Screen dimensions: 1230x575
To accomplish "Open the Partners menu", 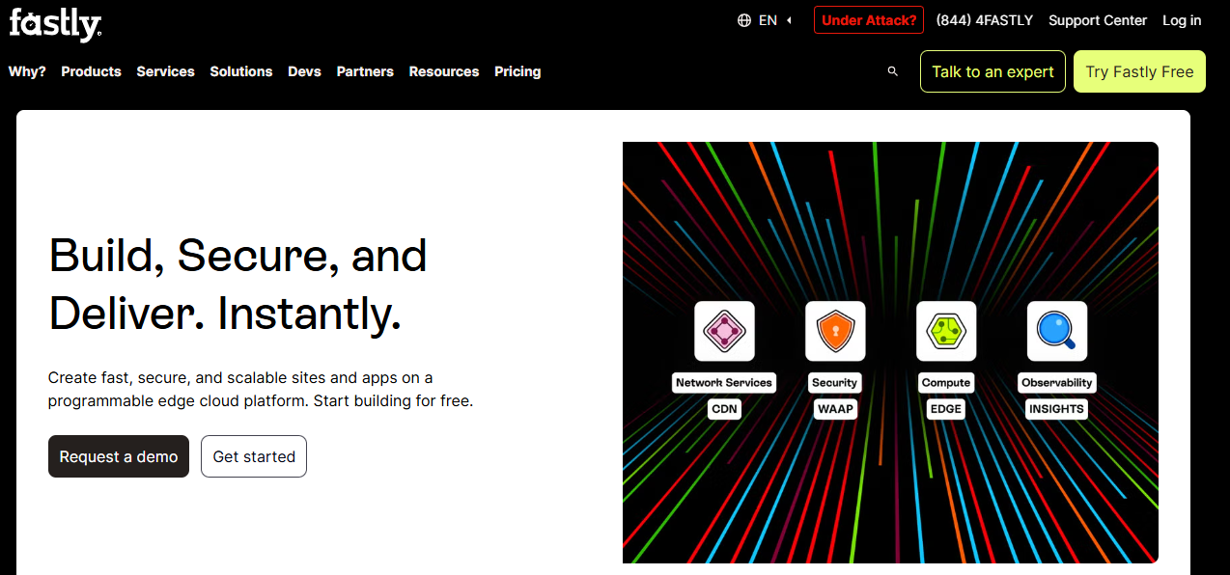I will (x=365, y=71).
